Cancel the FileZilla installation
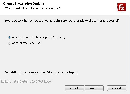130x94 pixels. pos(117,88)
